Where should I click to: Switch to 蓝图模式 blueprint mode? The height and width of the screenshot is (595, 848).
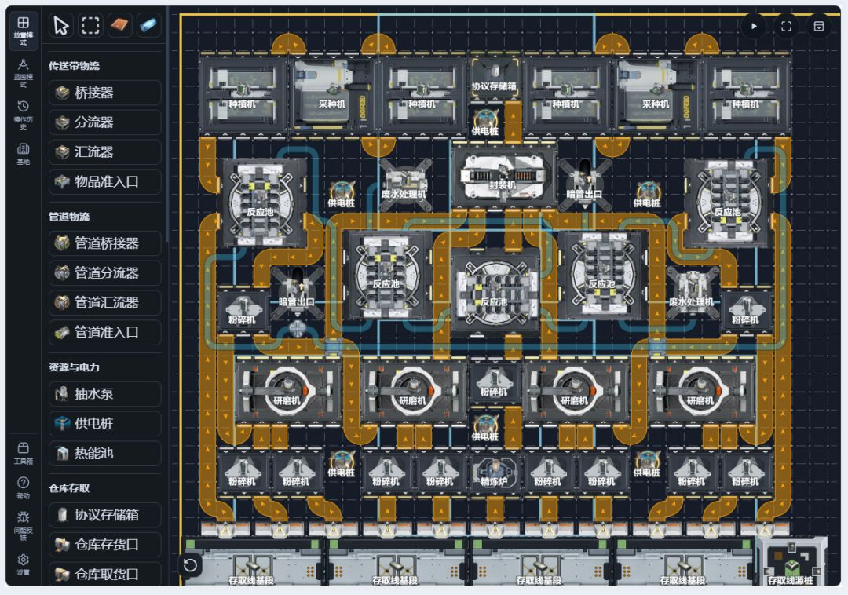point(24,73)
